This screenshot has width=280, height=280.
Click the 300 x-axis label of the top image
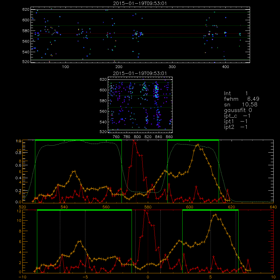pyautogui.click(x=172, y=67)
